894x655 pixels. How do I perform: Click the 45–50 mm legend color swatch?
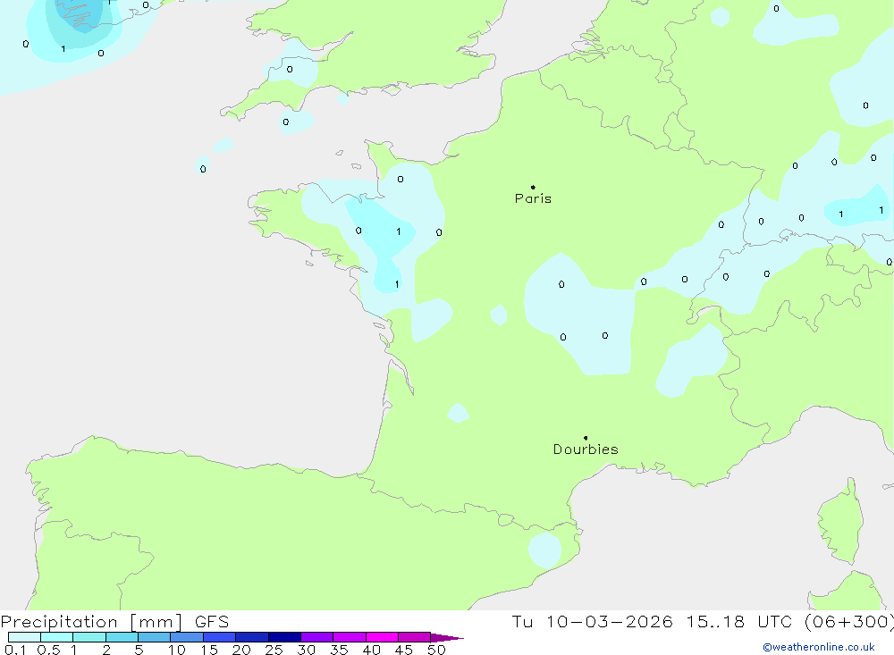tap(415, 637)
